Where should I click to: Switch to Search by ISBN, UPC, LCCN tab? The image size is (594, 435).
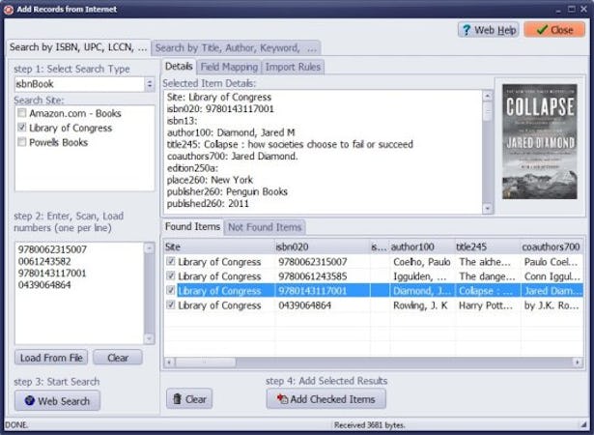78,47
